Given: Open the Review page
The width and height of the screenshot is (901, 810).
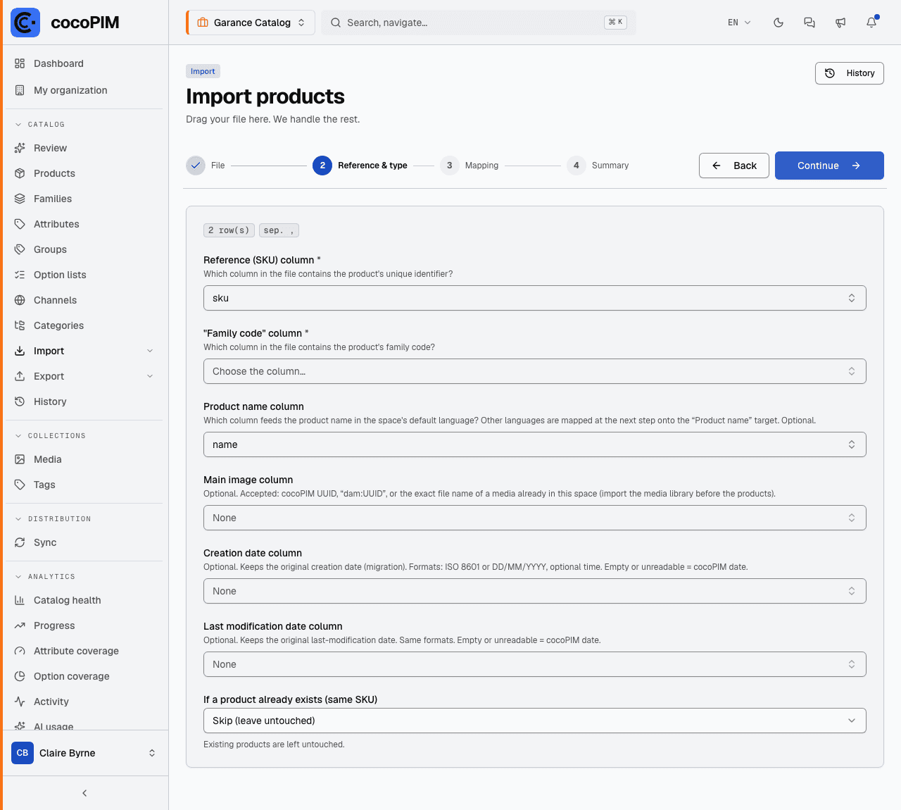Looking at the screenshot, I should pos(84,148).
